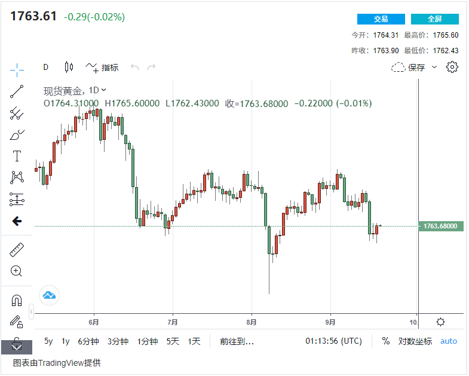Select the crosshair cursor tool

pos(17,69)
